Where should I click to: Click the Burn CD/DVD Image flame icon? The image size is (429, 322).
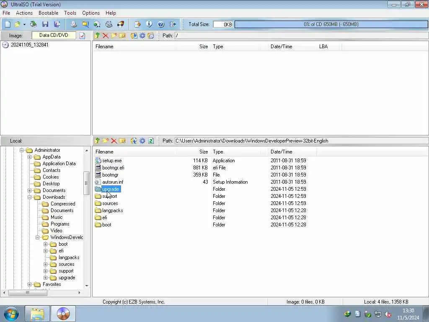(x=121, y=24)
